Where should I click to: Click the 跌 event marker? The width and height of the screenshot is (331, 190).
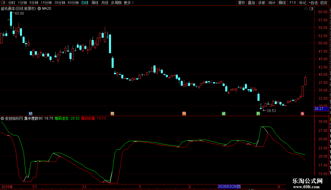258,113
